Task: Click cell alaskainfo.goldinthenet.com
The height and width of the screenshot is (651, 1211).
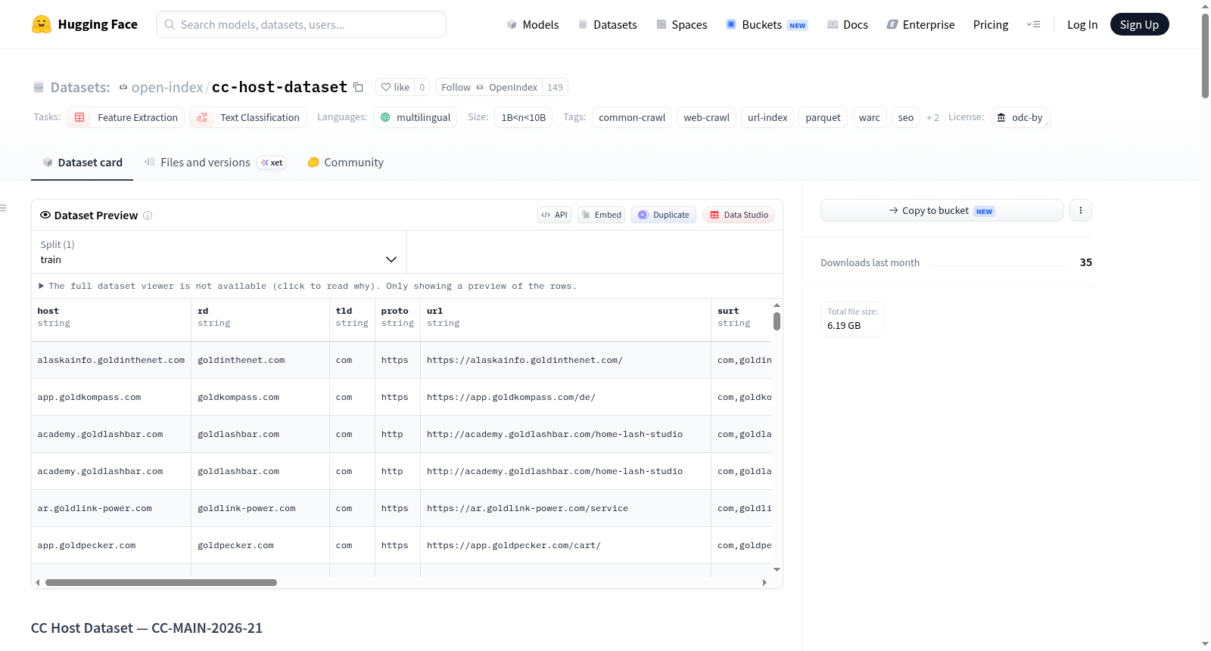Action: pyautogui.click(x=111, y=360)
